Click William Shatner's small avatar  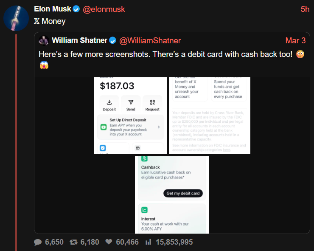[43, 41]
